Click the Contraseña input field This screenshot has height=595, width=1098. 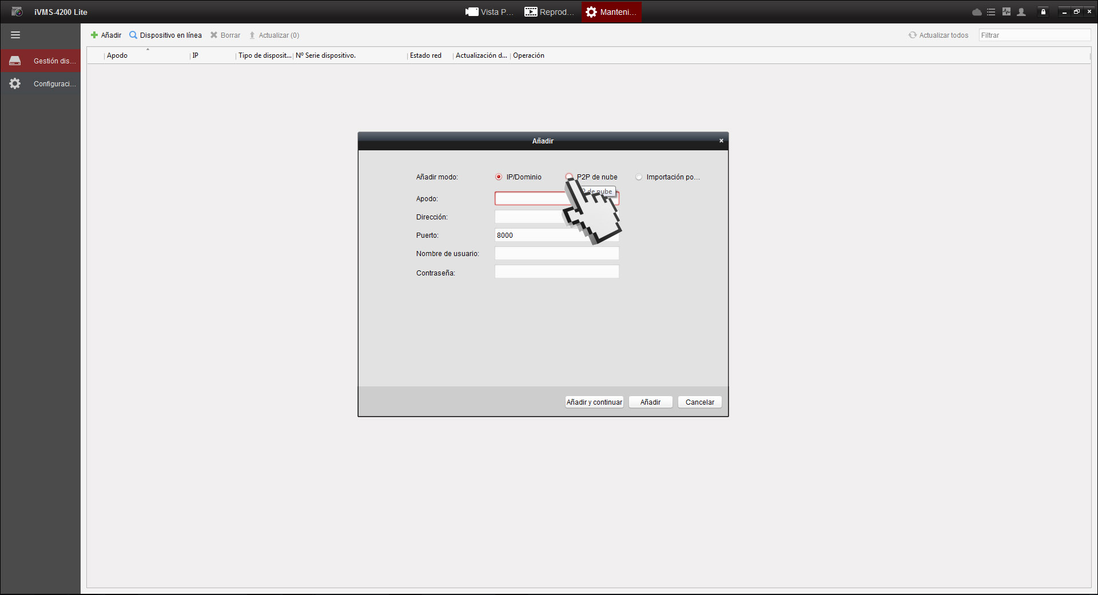pyautogui.click(x=556, y=271)
